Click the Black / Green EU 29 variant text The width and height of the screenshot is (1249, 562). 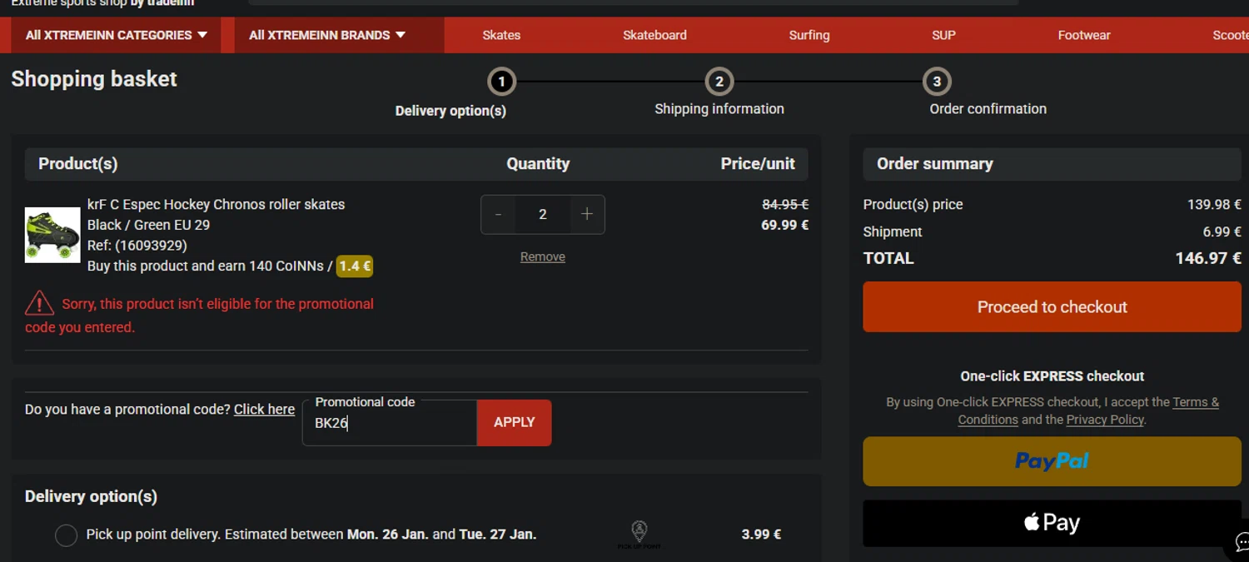coord(148,225)
